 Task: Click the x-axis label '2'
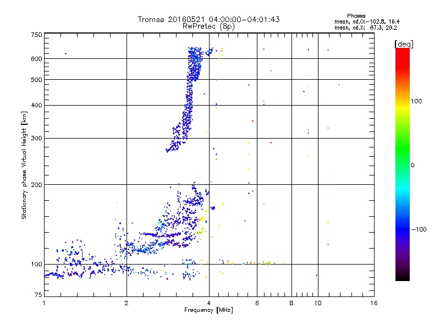coord(127,303)
